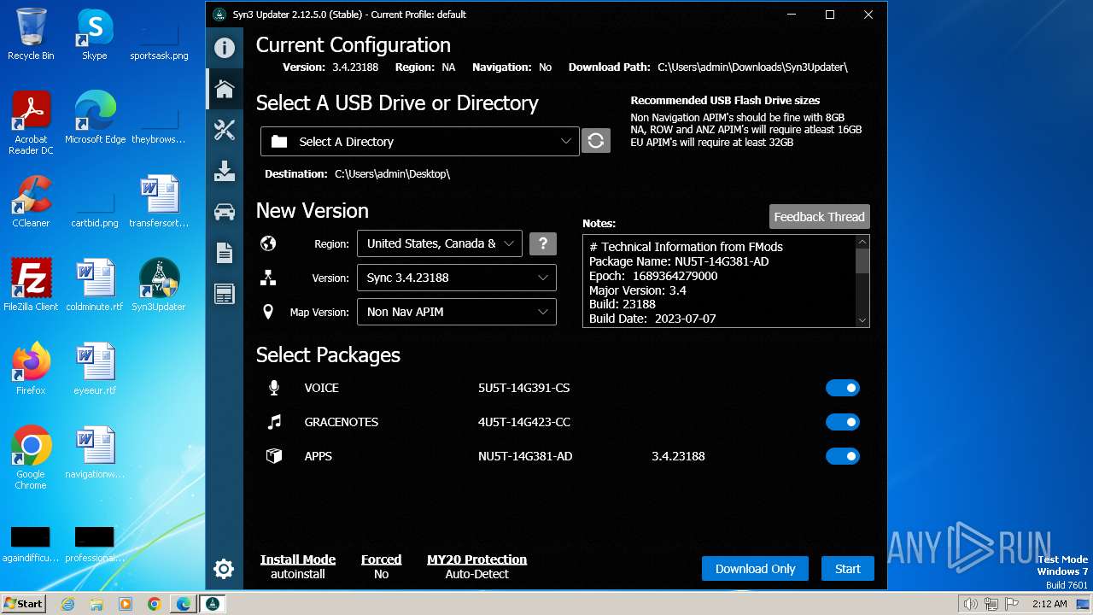Click the Syn3 Updater taskbar button
The height and width of the screenshot is (615, 1093).
pos(213,604)
